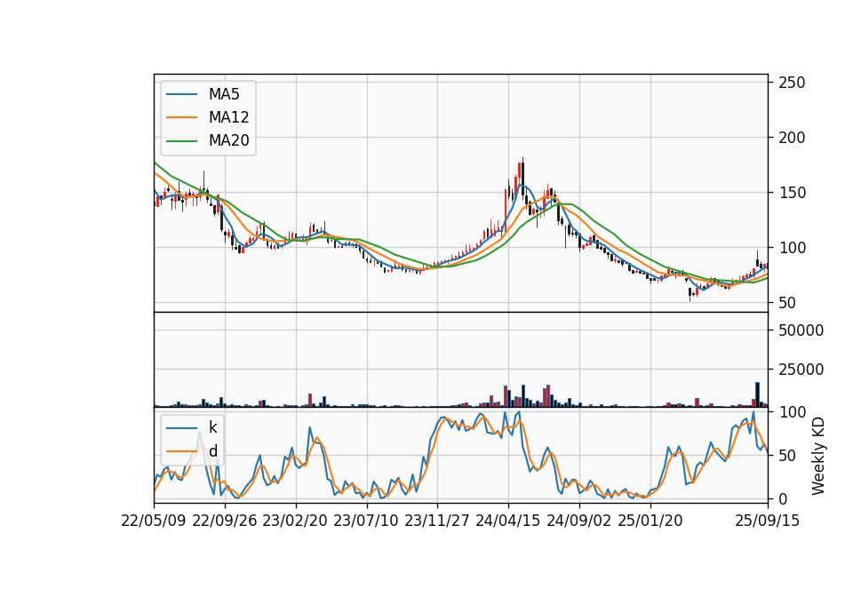Click the blue k legend line sample
Screen dimensions: 853x613
tap(181, 428)
